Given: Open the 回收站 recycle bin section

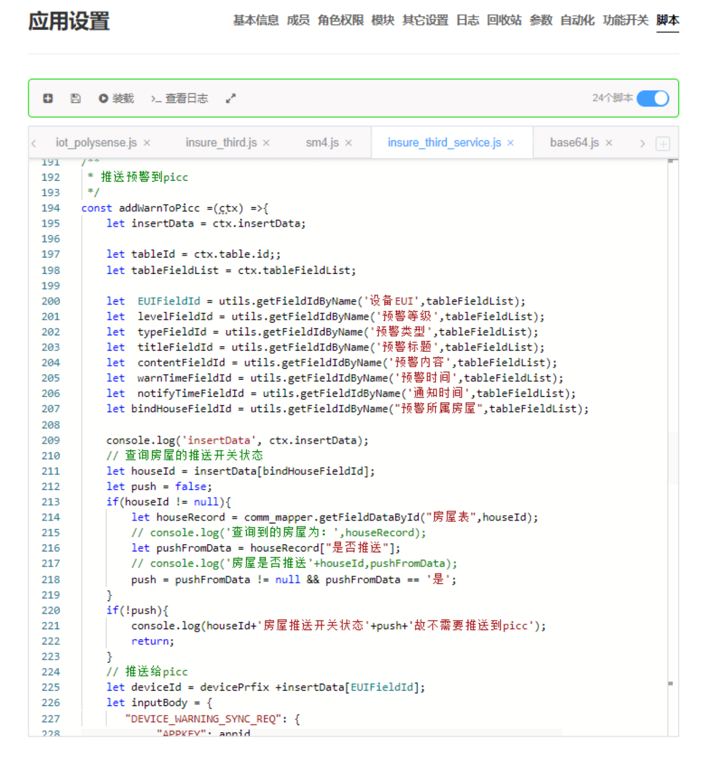Looking at the screenshot, I should click(x=504, y=20).
